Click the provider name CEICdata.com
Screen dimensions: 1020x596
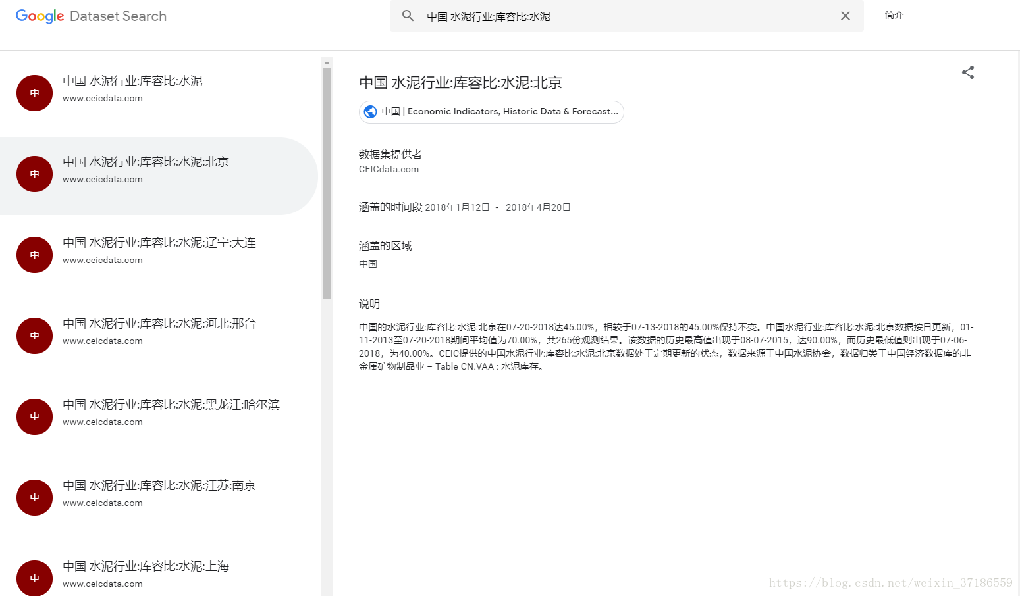pos(389,169)
